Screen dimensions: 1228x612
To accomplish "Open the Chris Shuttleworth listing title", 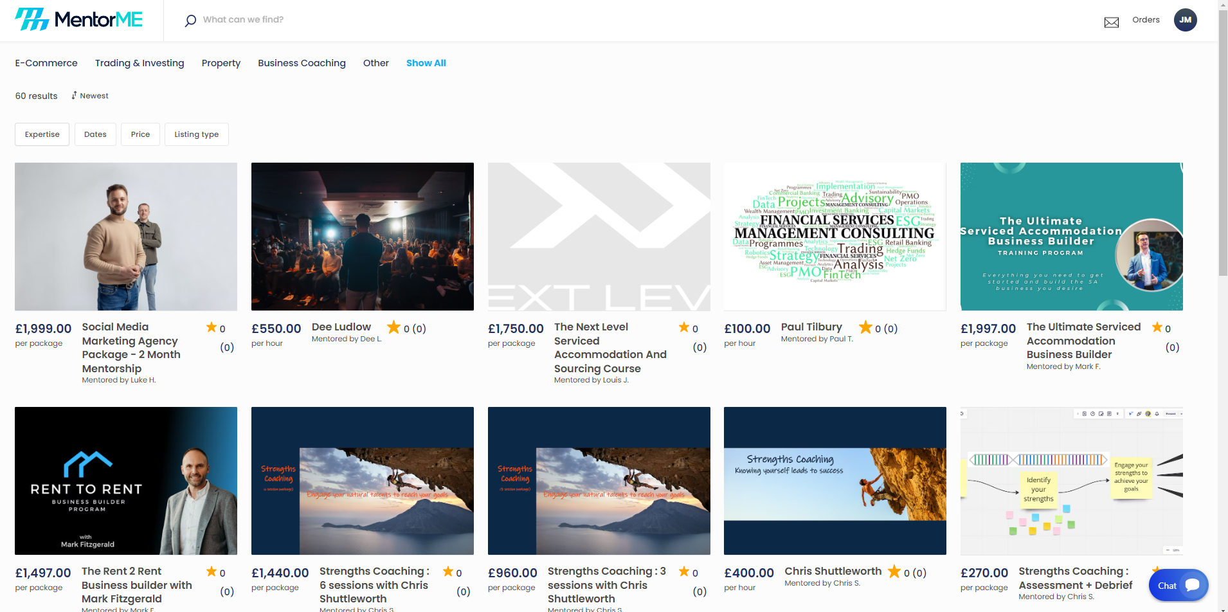I will tap(833, 571).
